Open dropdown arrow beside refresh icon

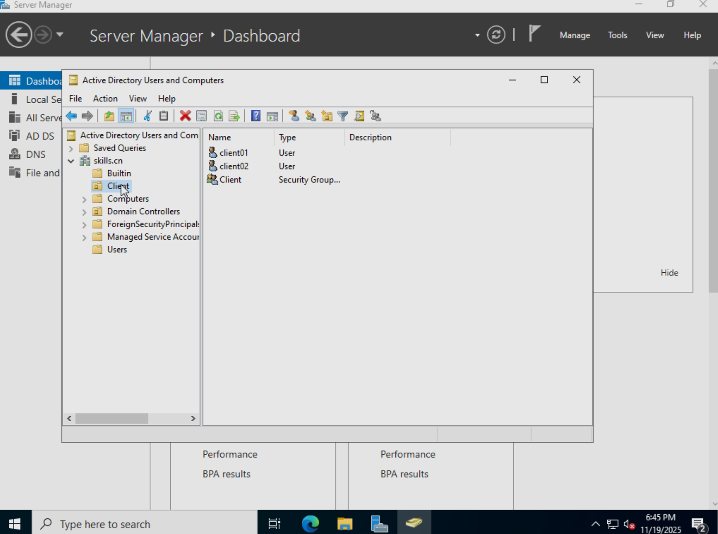pos(477,35)
